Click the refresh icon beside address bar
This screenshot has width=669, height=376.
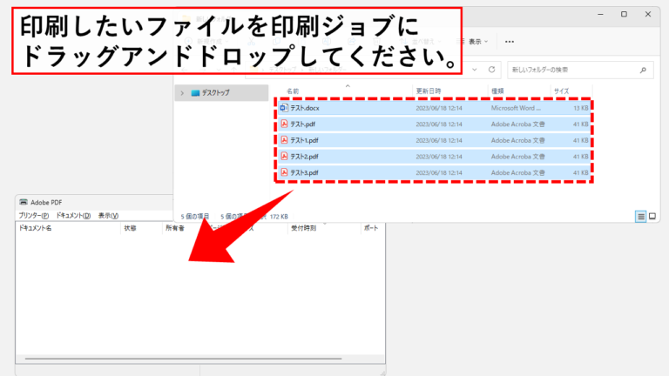point(491,70)
